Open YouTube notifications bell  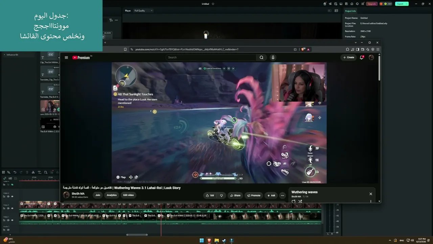coord(362,58)
